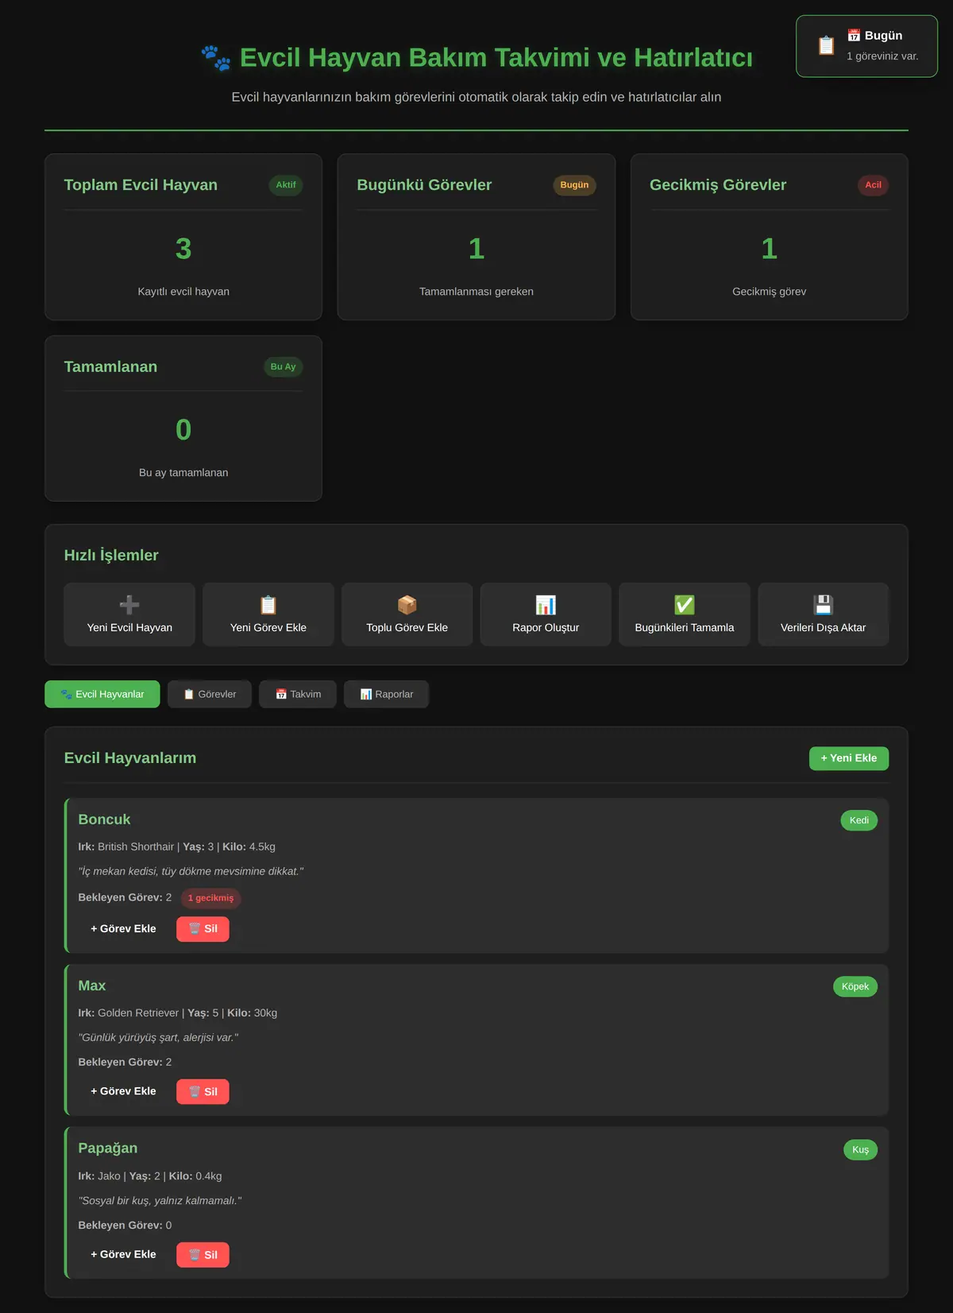Click the Papağan pet name heading

(x=108, y=1148)
